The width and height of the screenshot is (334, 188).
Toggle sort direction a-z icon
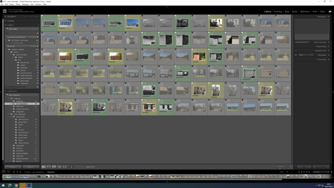click(77, 167)
